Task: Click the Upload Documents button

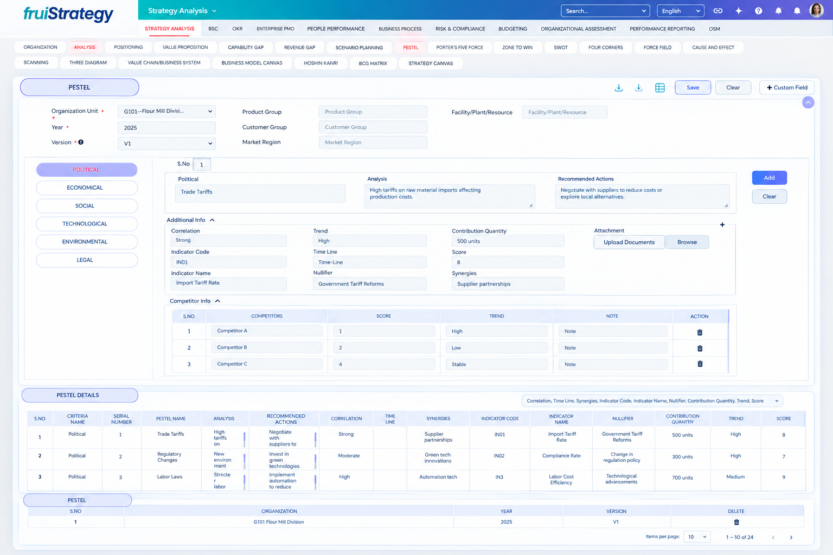Action: point(629,242)
